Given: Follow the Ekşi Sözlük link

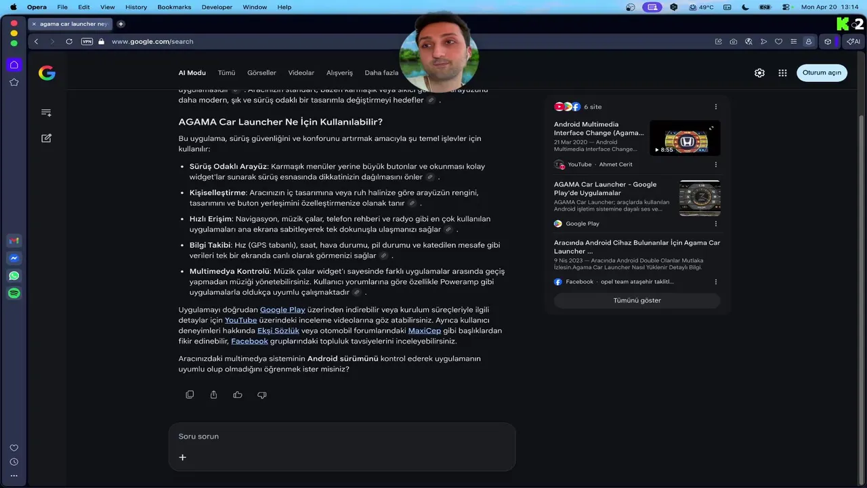Looking at the screenshot, I should (278, 331).
